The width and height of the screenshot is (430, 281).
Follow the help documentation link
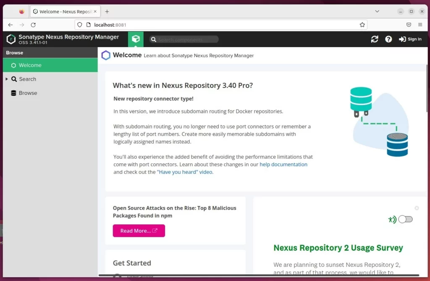click(x=283, y=164)
